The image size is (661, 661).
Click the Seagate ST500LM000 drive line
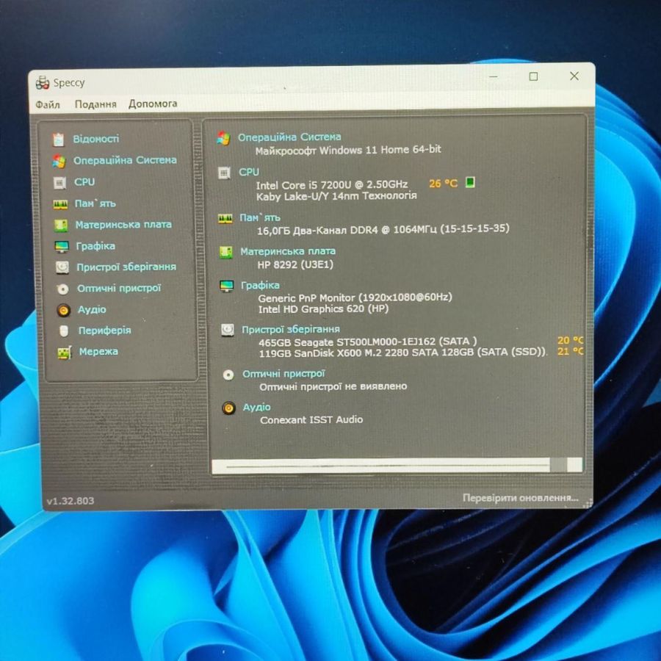point(368,342)
